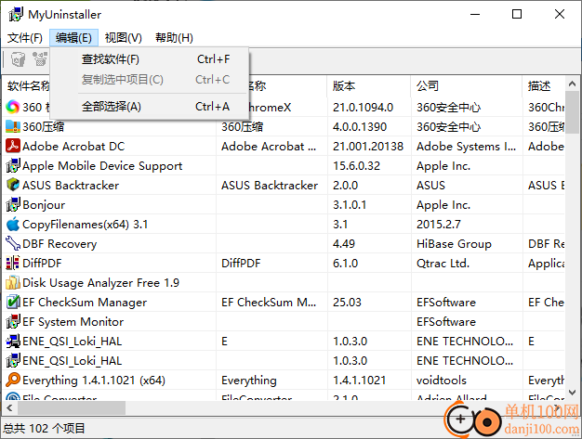Select the Apple Mobile Device Support entry
Image resolution: width=582 pixels, height=439 pixels.
pyautogui.click(x=102, y=165)
